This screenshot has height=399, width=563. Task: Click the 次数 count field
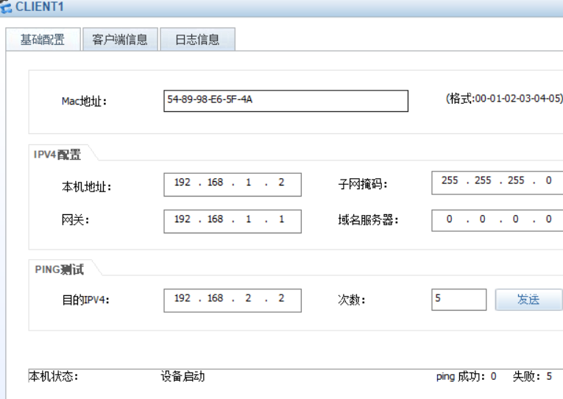pyautogui.click(x=459, y=300)
